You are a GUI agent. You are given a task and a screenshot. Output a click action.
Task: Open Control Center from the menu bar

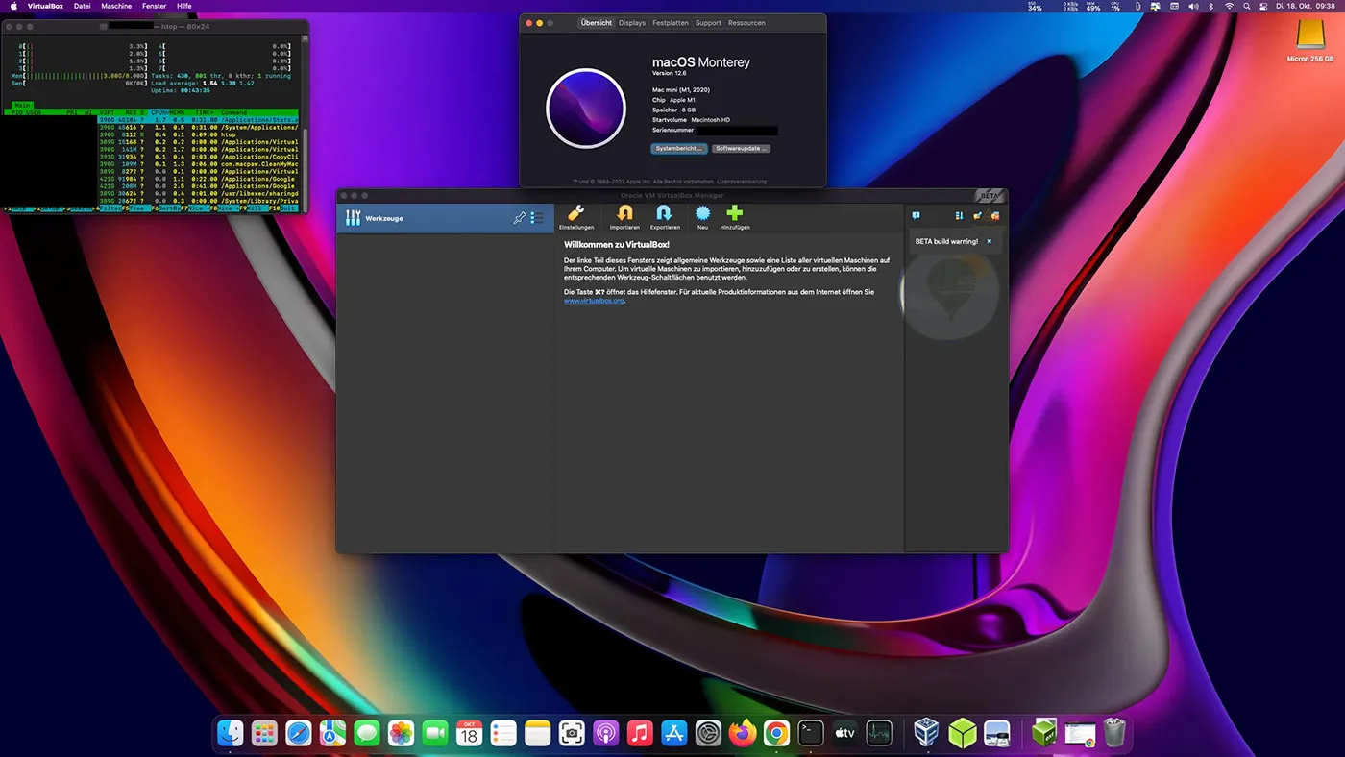point(1262,5)
